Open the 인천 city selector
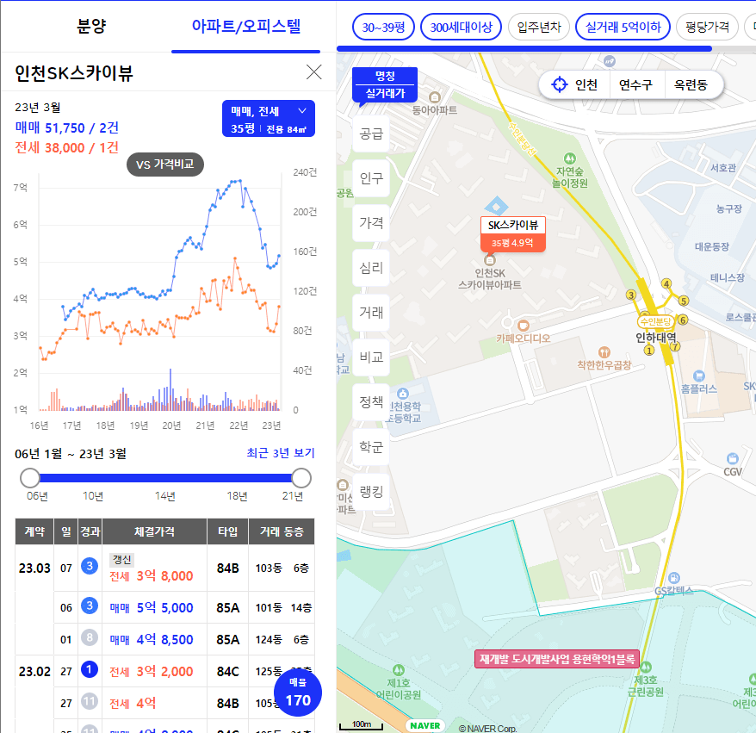The width and height of the screenshot is (756, 733). 586,85
